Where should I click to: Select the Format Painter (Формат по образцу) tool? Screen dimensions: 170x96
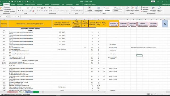pos(10,11)
